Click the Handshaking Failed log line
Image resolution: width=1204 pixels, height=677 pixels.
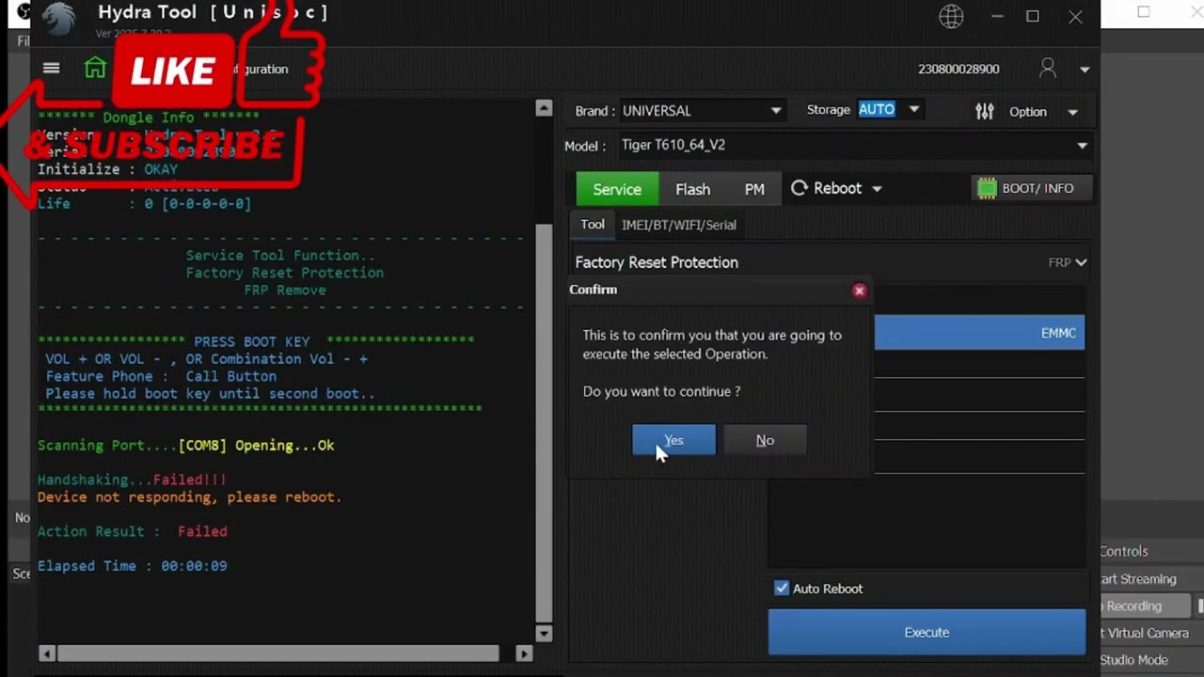coord(132,480)
